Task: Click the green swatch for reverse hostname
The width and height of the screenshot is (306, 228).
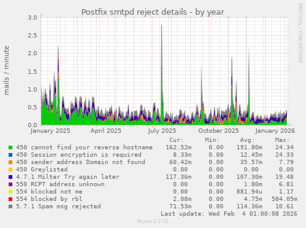Action: click(x=10, y=147)
